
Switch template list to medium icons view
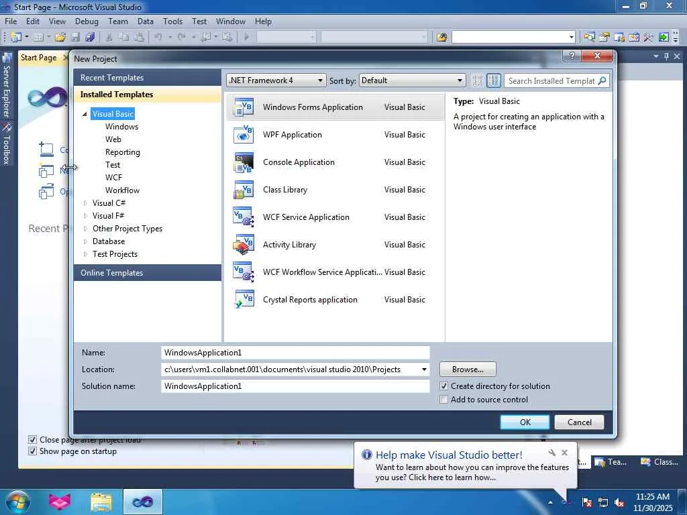click(493, 80)
